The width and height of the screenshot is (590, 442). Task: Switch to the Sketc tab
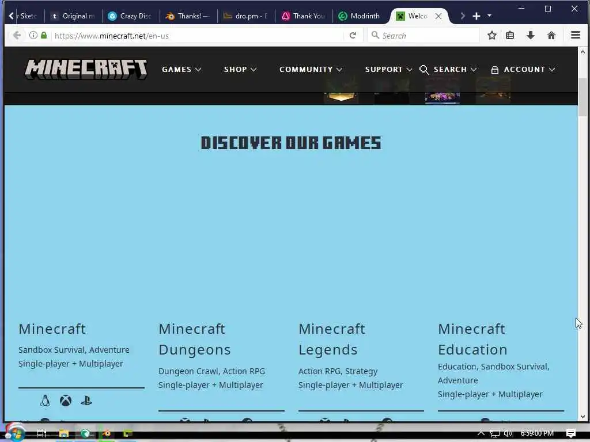tap(28, 16)
